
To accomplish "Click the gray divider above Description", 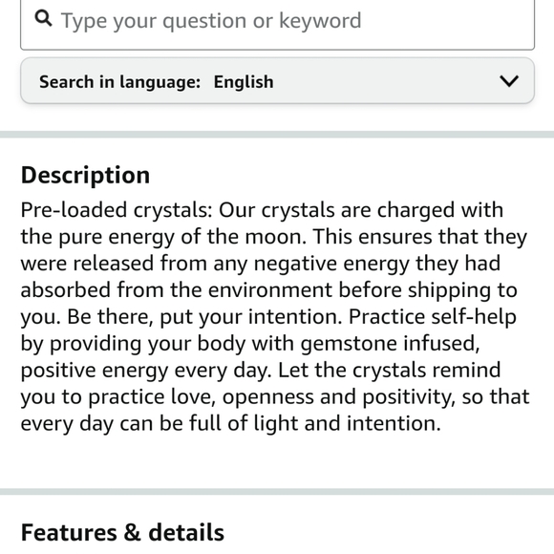I will (277, 135).
